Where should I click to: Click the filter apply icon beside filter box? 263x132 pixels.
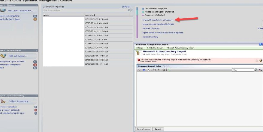[x=256, y=70]
